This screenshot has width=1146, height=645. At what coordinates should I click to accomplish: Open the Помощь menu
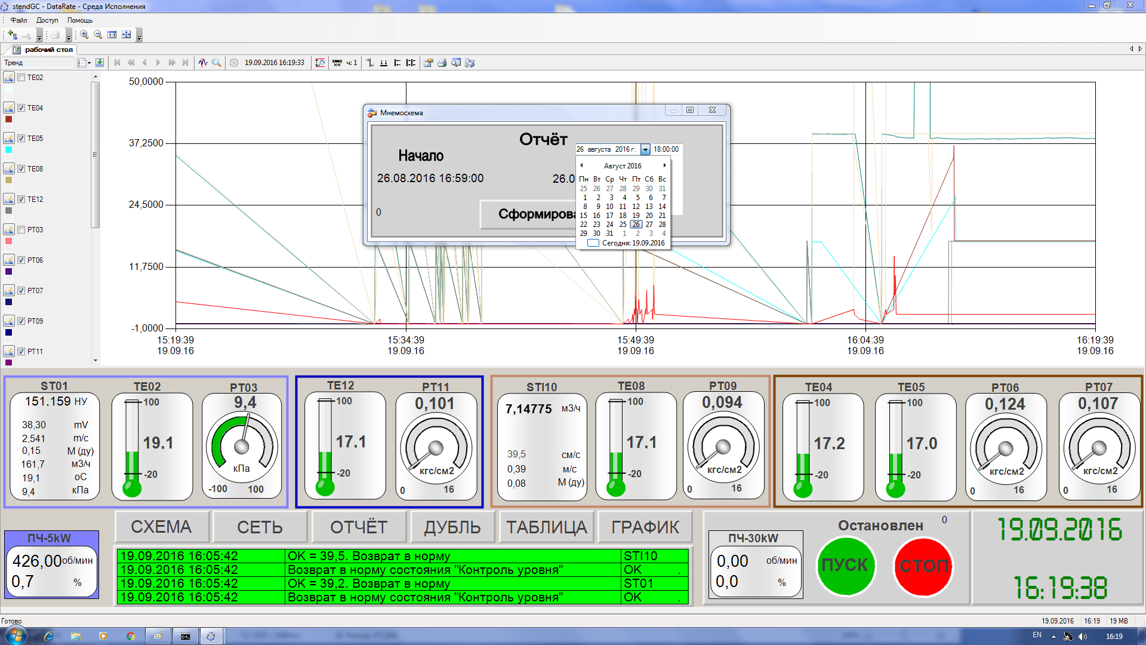79,20
